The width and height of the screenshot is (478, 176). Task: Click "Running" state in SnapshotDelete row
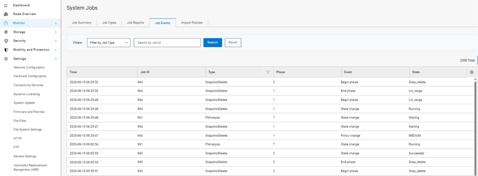point(414,109)
